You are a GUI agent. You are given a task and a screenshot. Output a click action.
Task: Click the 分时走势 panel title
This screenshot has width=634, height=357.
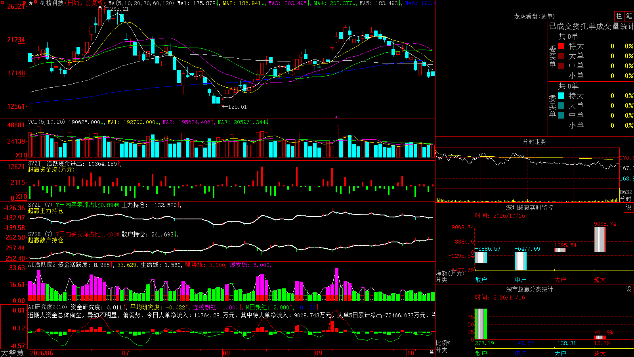[x=535, y=142]
